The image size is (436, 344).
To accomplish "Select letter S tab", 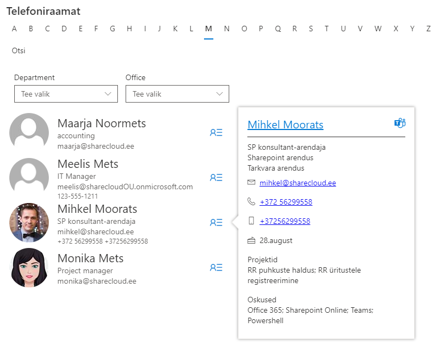I will pyautogui.click(x=310, y=29).
